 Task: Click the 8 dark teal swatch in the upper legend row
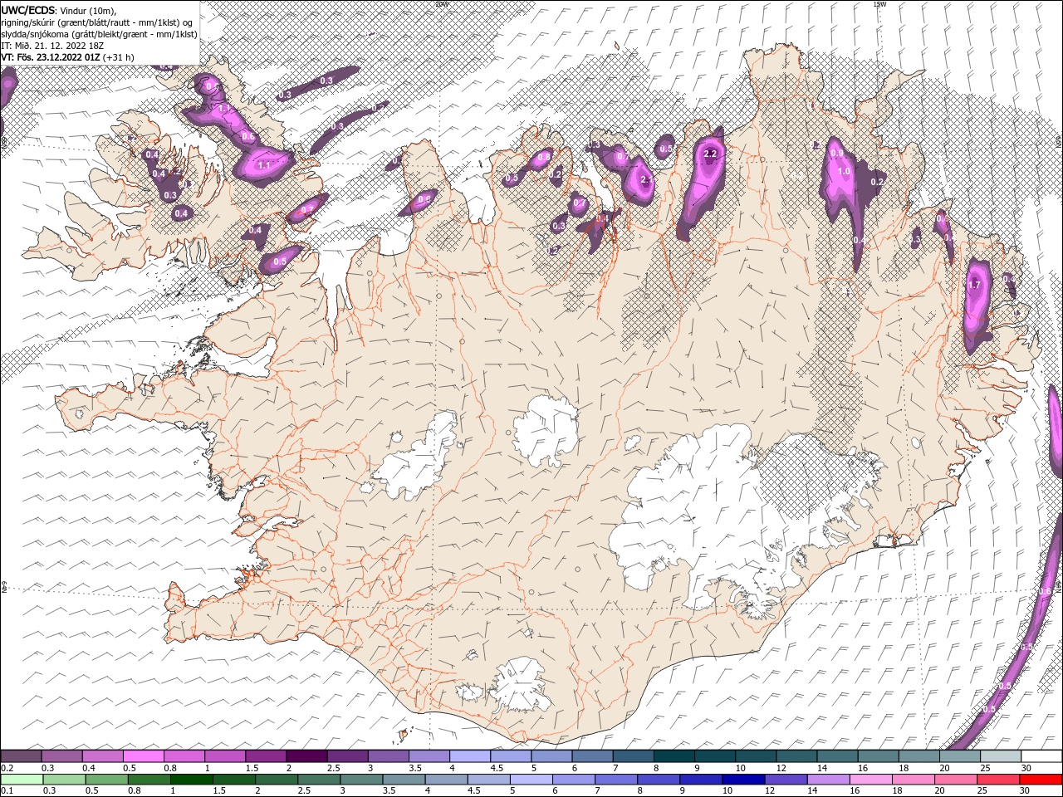tap(674, 756)
